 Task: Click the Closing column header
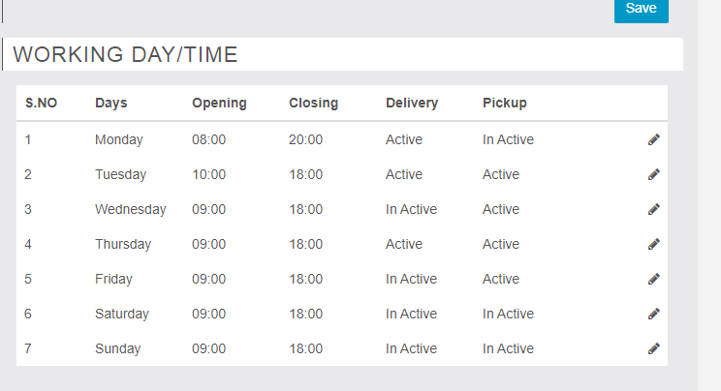tap(313, 103)
